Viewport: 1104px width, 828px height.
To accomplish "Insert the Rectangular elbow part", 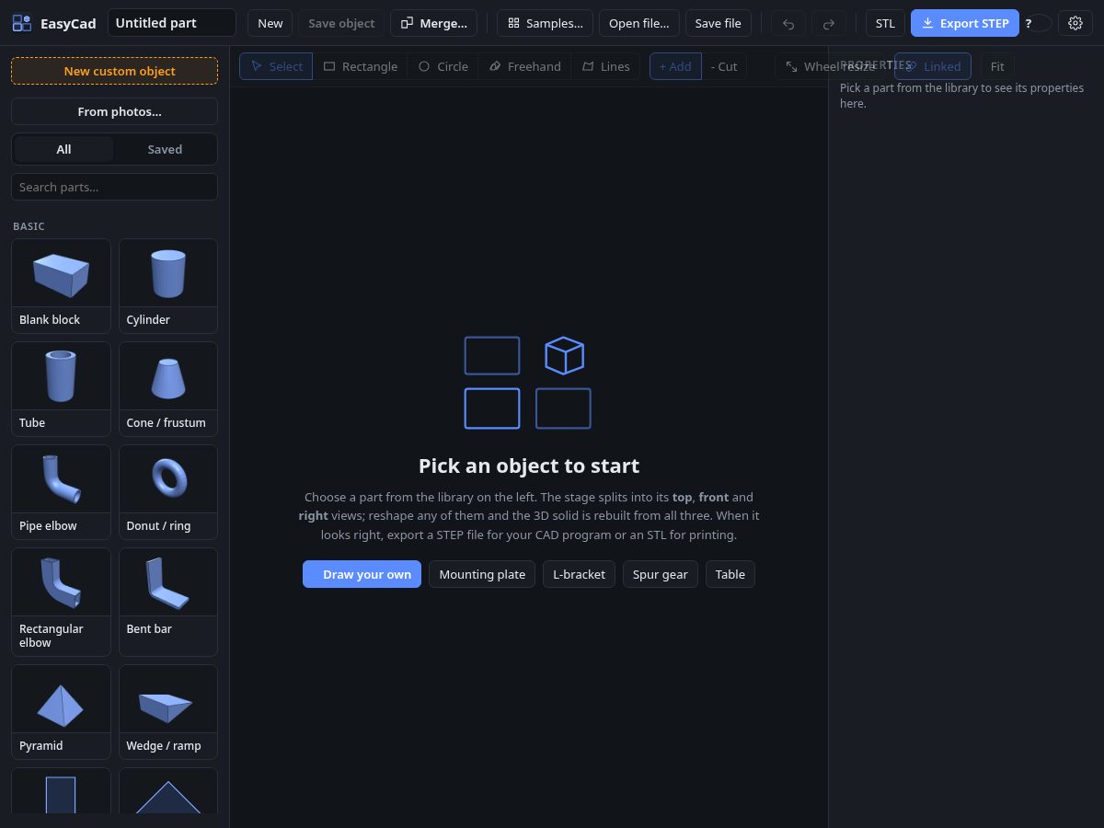I will pyautogui.click(x=61, y=602).
